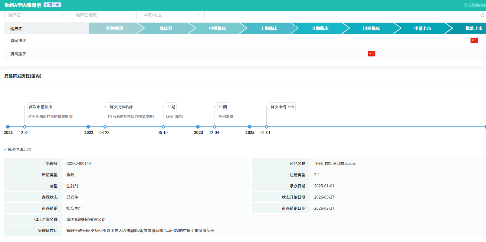The image size is (486, 242).
Task: Click the reset icon at top right
Action: [482, 15]
